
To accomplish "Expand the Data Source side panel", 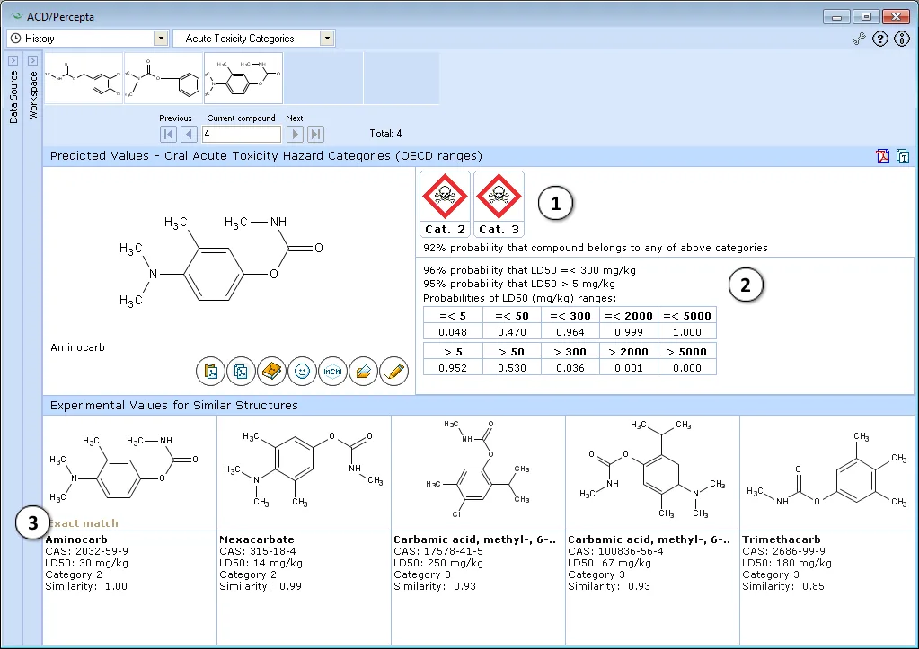I will click(13, 60).
